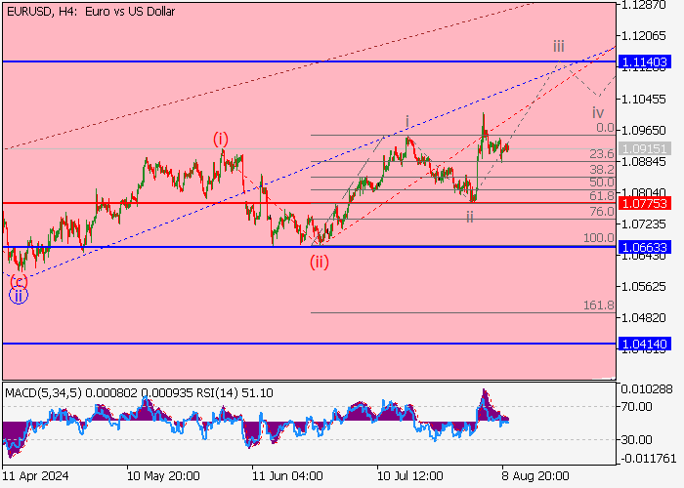
Task: Select the blue horizontal line at 1.11403
Action: 310,61
